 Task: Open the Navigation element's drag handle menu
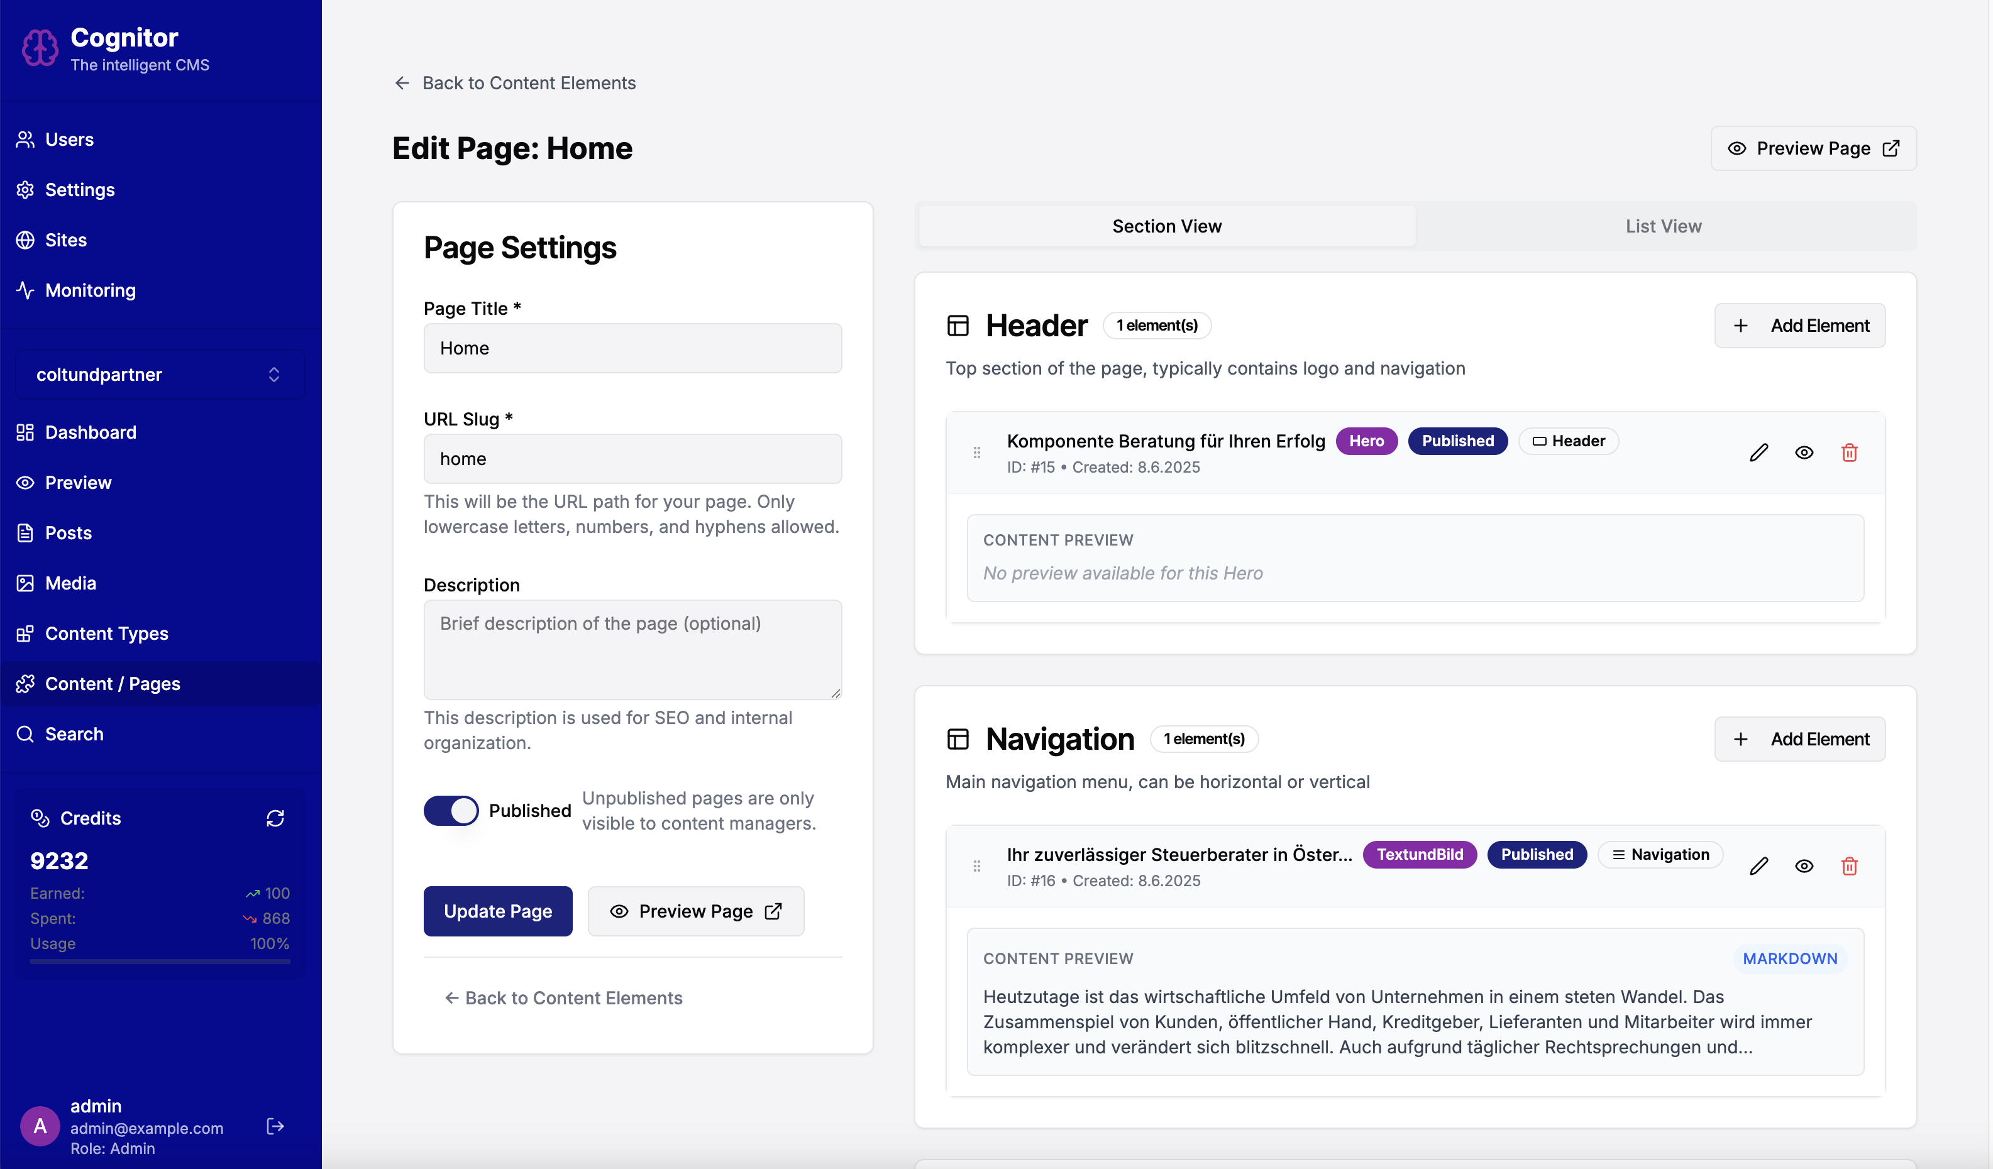point(977,866)
